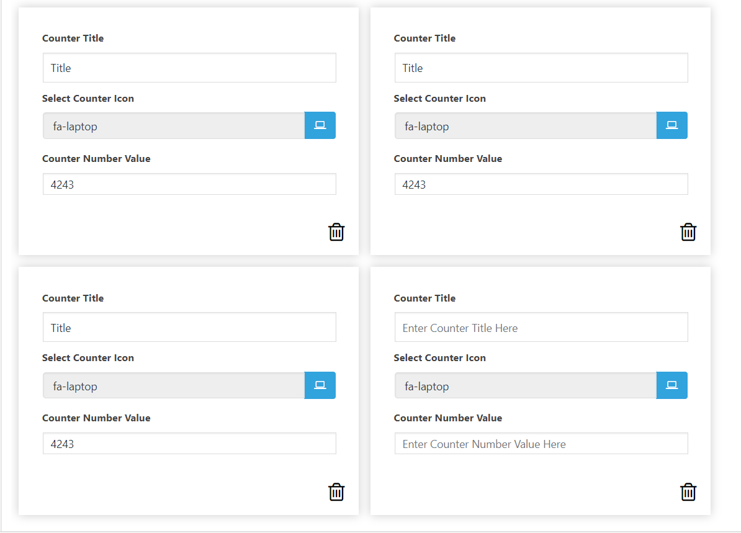
Task: Click the top-right Counter Title input
Action: point(541,68)
